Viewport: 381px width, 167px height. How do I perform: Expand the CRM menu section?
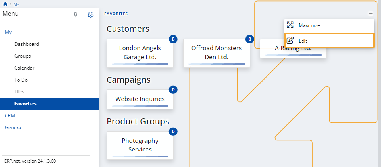click(10, 116)
